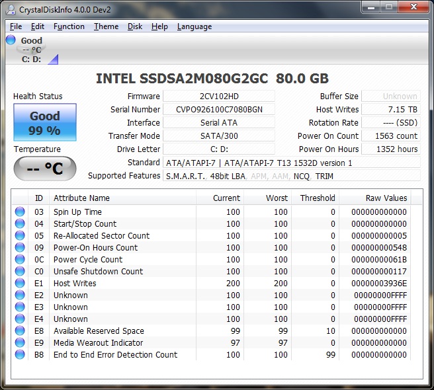
Task: Select the Unsafe Shutdown Count attribute name
Action: click(99, 271)
